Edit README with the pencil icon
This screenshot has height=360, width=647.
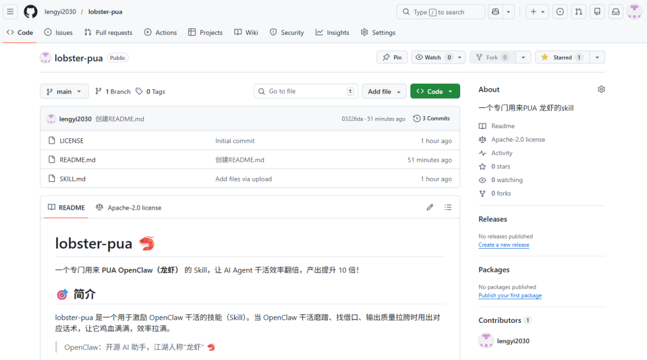point(430,207)
